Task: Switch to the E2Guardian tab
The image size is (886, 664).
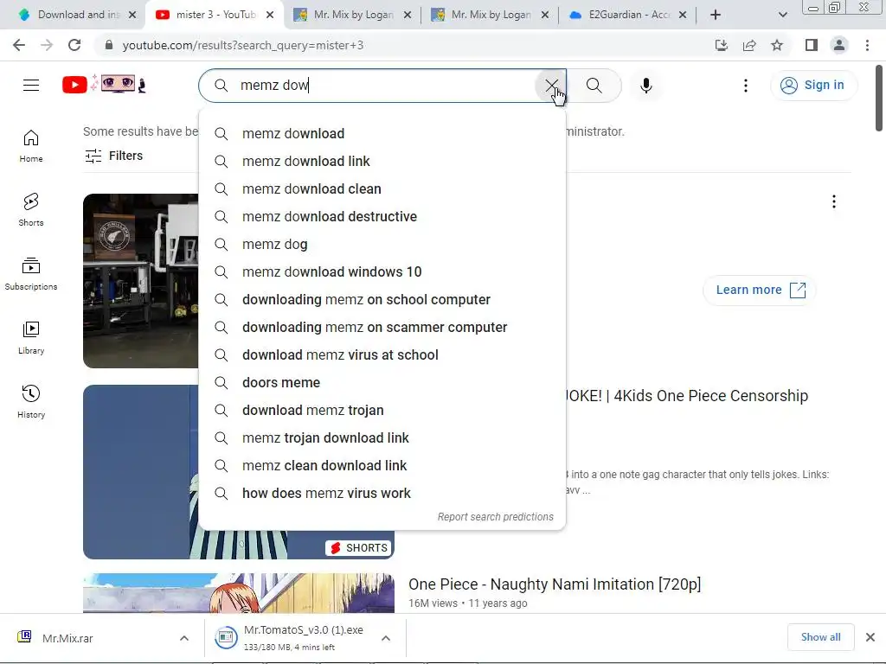Action: coord(628,15)
